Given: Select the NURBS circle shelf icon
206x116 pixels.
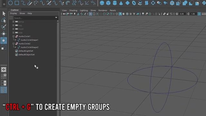Looking at the screenshot, I should [x=10, y=3].
